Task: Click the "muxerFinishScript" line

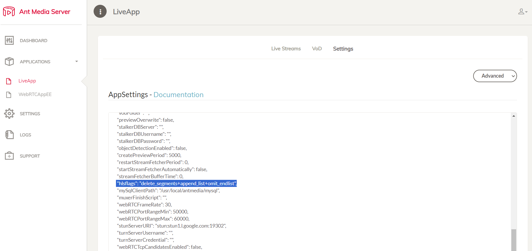Action: [142, 198]
